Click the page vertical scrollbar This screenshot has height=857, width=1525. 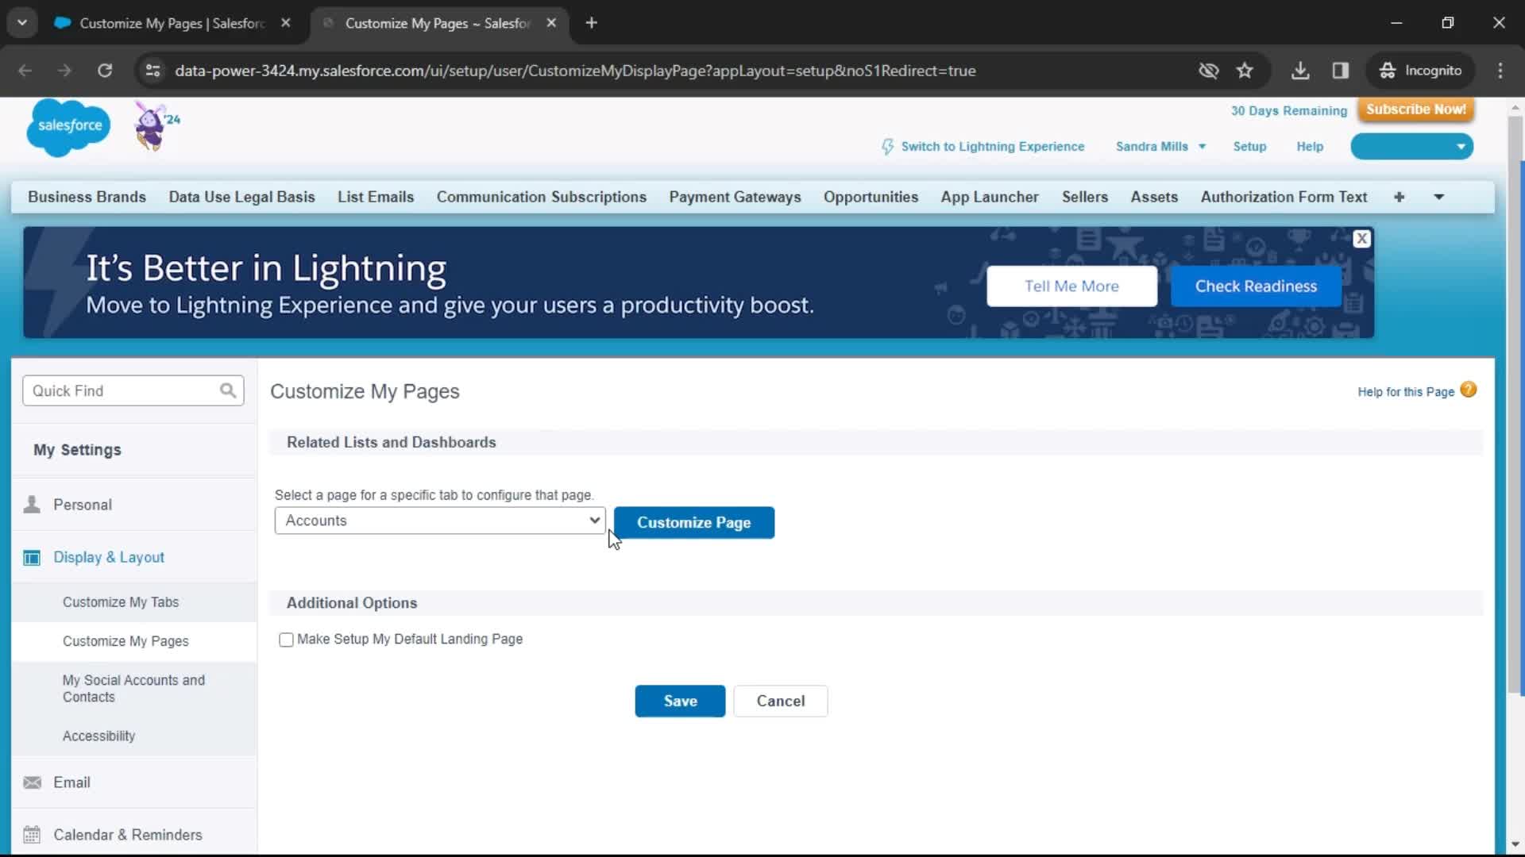1515,405
